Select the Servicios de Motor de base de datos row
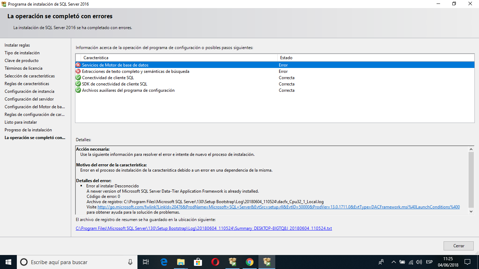 click(275, 65)
